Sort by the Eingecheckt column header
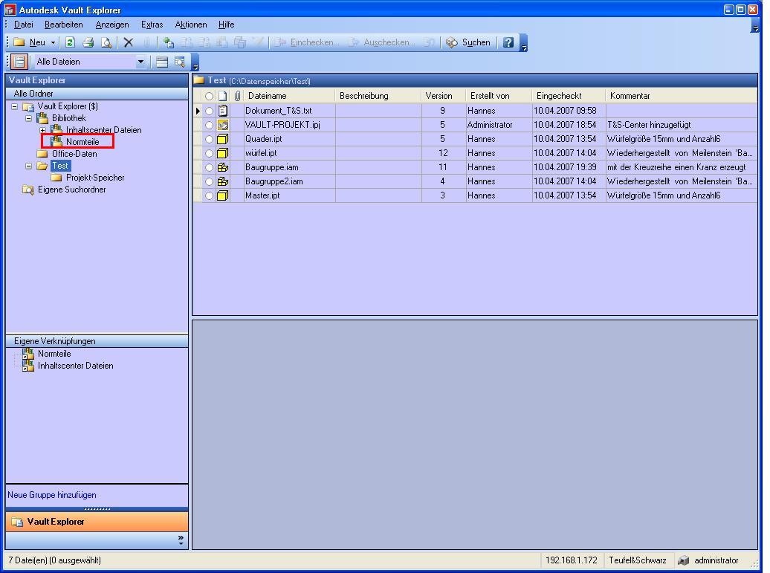The image size is (770, 573). click(x=568, y=96)
